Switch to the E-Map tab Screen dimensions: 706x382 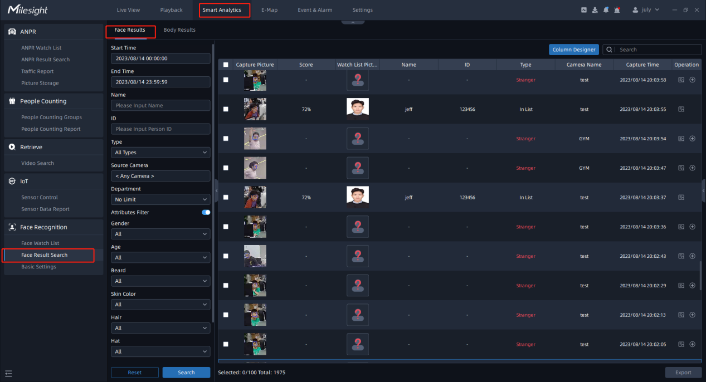pyautogui.click(x=269, y=10)
